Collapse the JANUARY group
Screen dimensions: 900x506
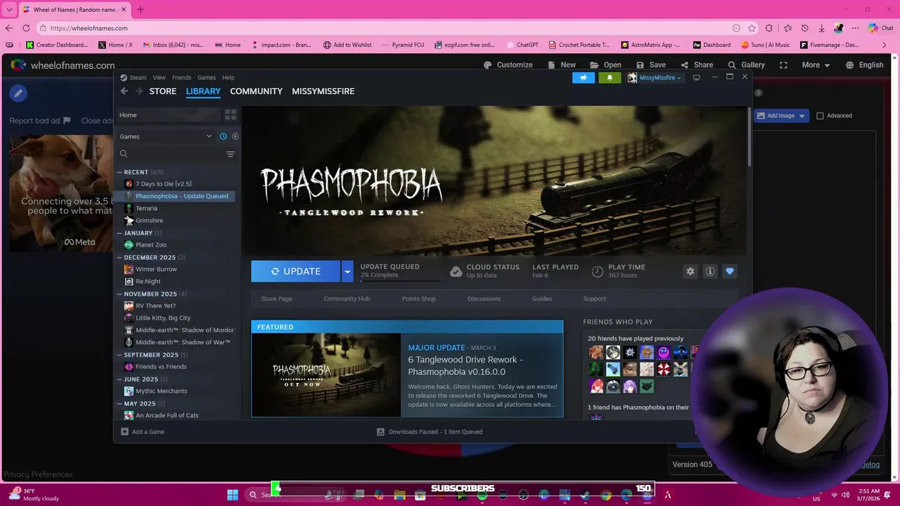coord(120,233)
